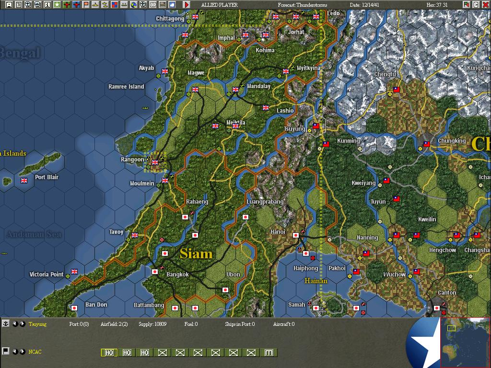Click the striped list icon beside OP

(163, 5)
